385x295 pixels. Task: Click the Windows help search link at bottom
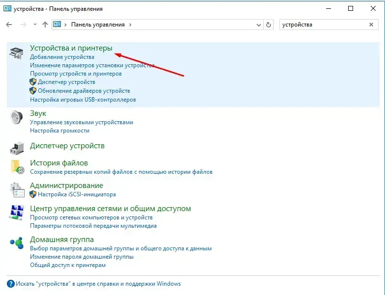(98, 284)
